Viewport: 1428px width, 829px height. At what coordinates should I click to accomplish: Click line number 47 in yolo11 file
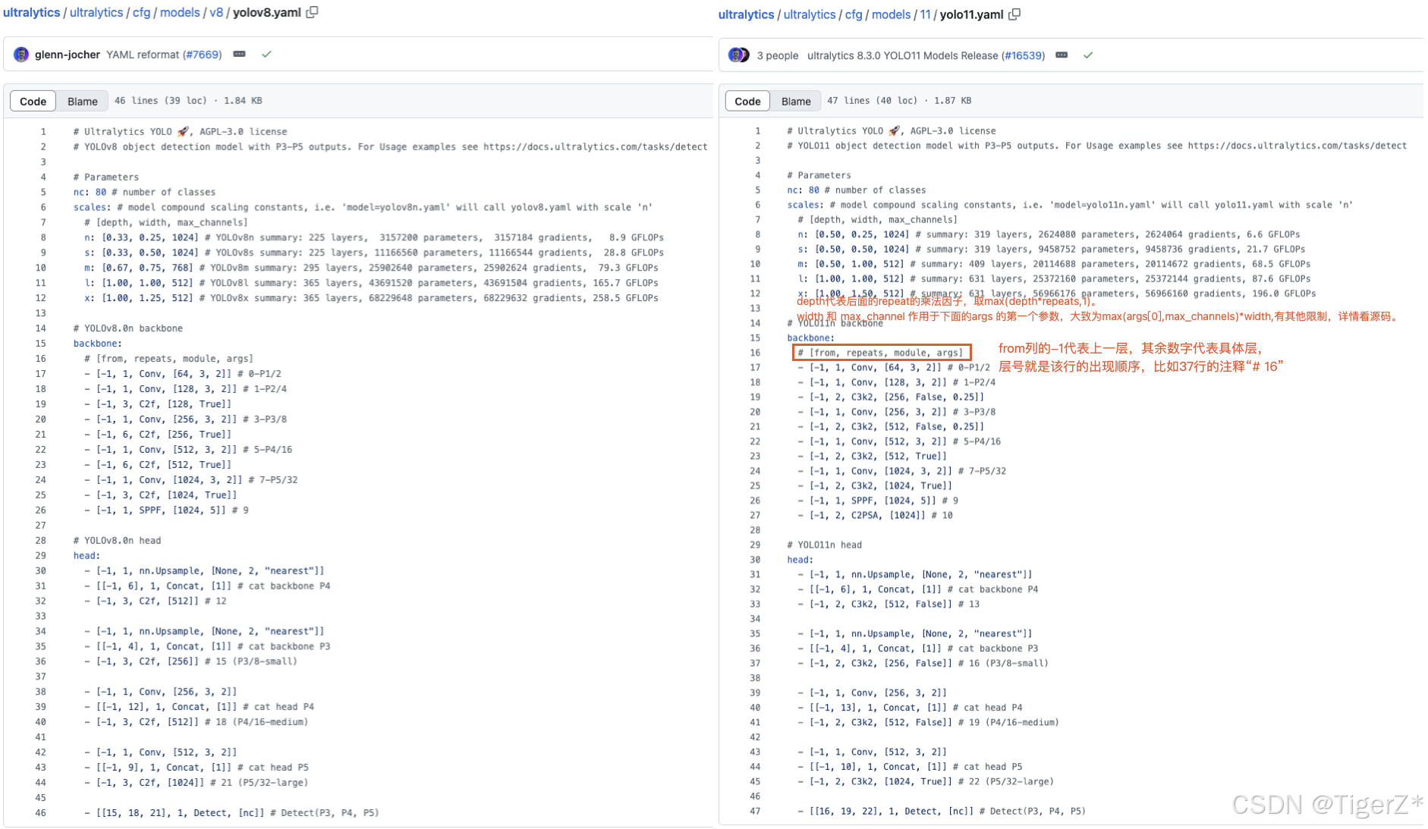[x=755, y=812]
